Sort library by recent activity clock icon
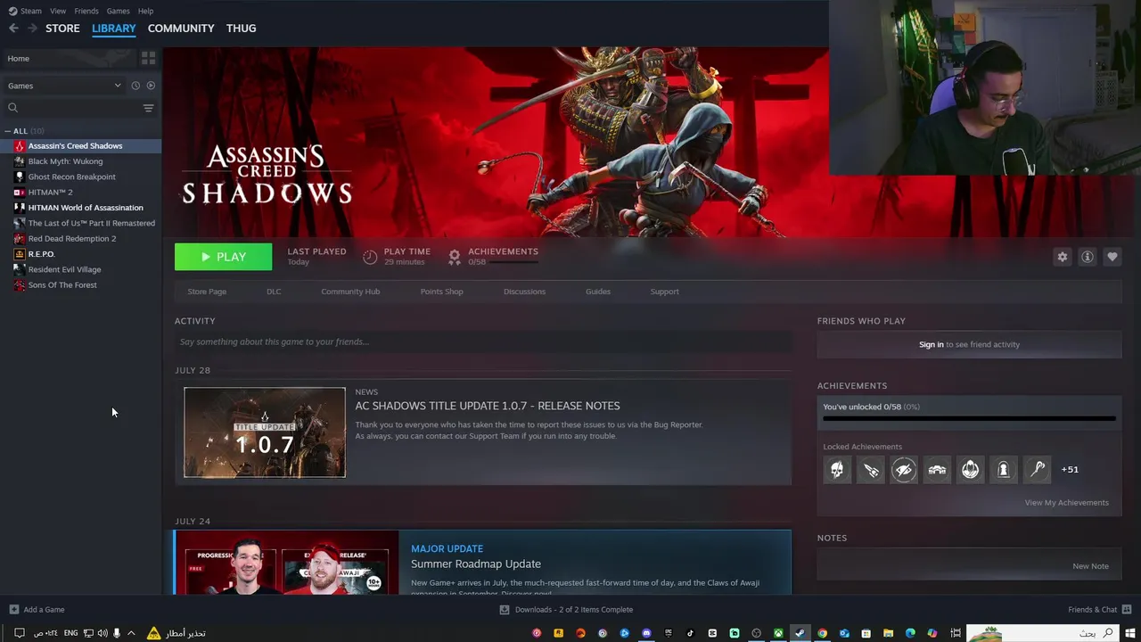The image size is (1141, 642). point(135,86)
